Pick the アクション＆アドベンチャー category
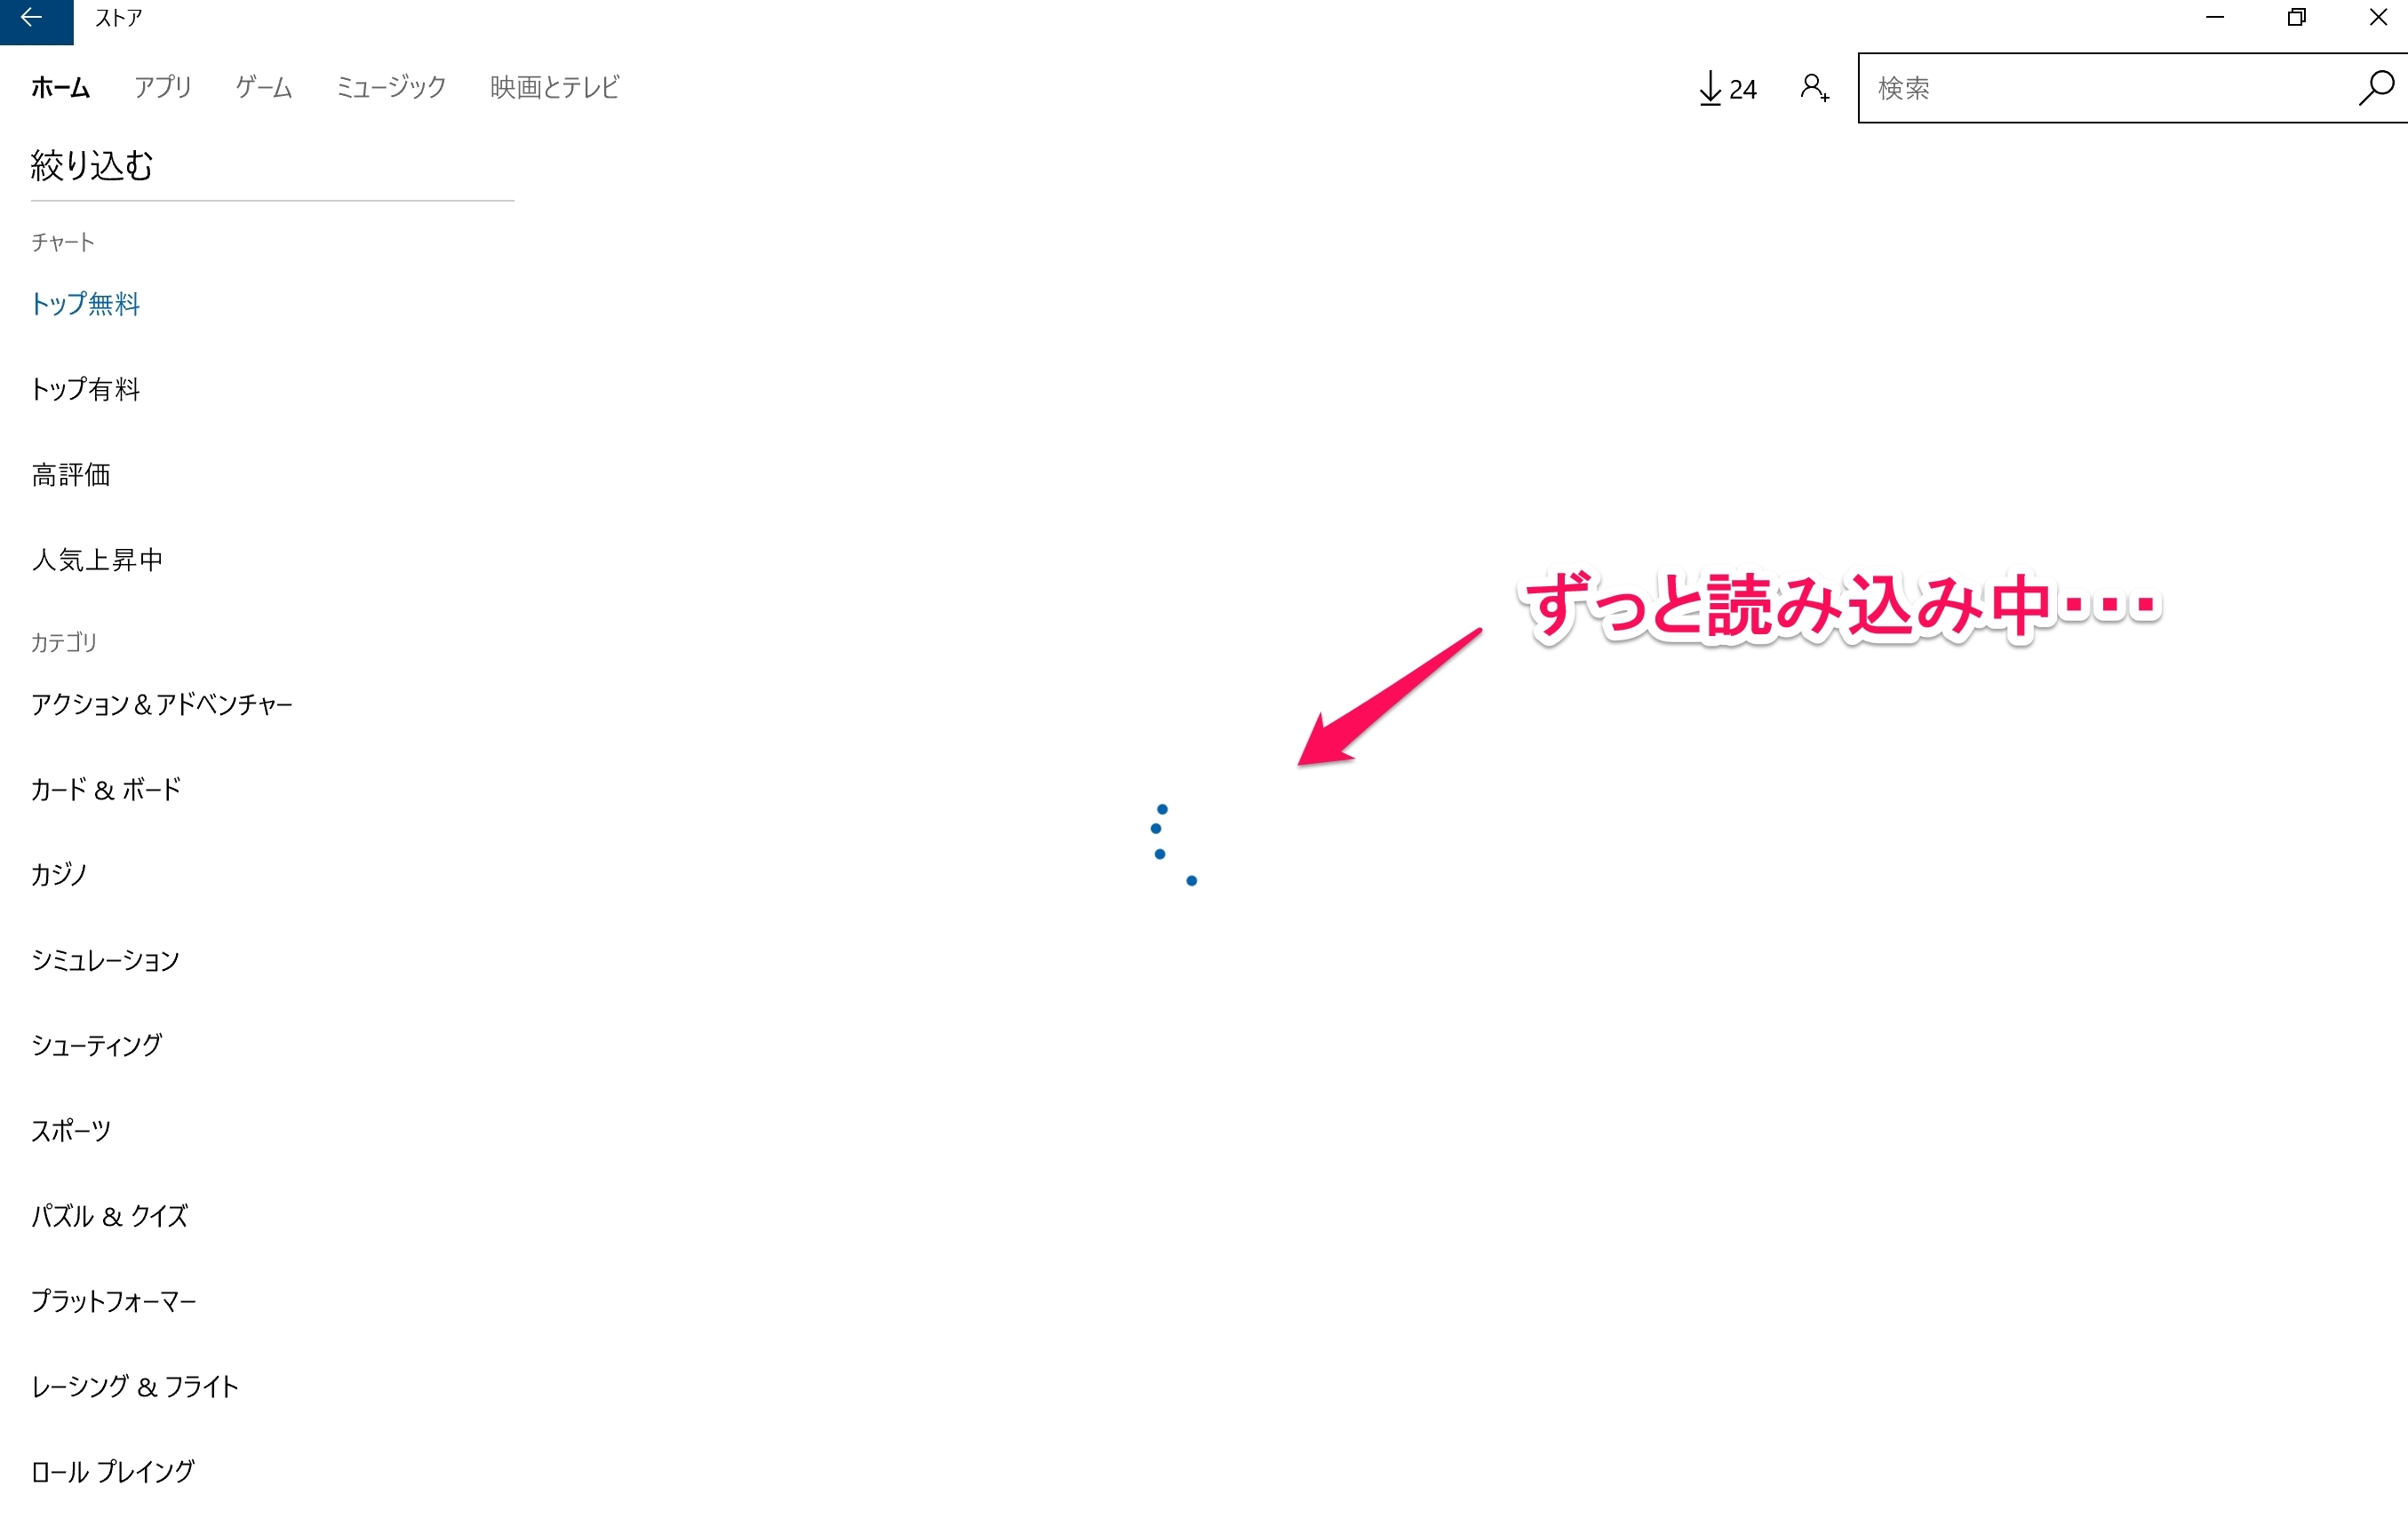Image resolution: width=2408 pixels, height=1526 pixels. (162, 704)
